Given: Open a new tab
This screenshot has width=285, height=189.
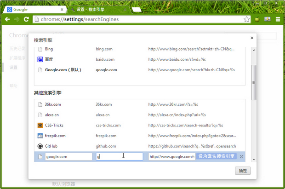Looking at the screenshot, I should pos(137,10).
